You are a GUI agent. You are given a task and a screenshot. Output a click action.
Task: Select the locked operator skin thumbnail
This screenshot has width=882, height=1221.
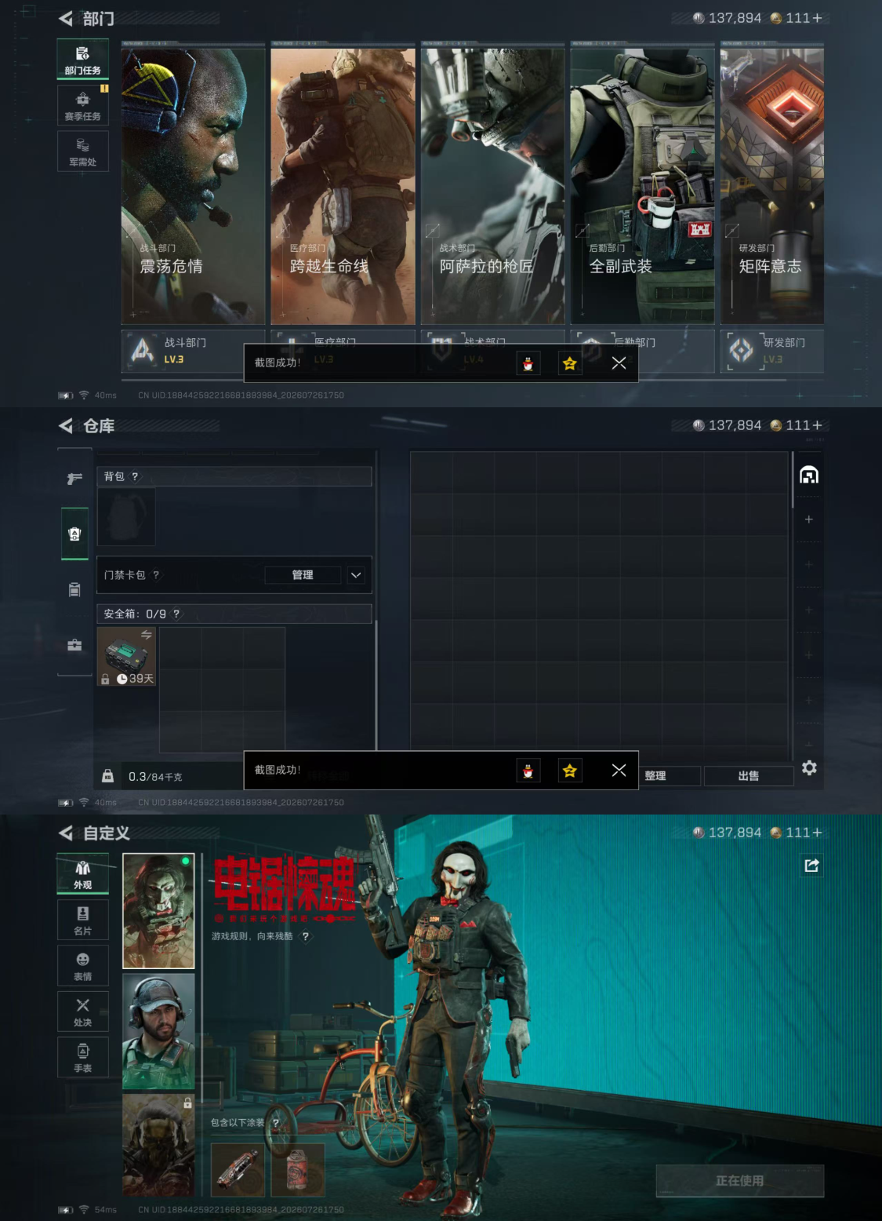click(x=158, y=1145)
